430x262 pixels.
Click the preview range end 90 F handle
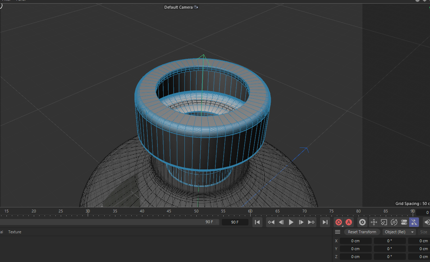209,222
